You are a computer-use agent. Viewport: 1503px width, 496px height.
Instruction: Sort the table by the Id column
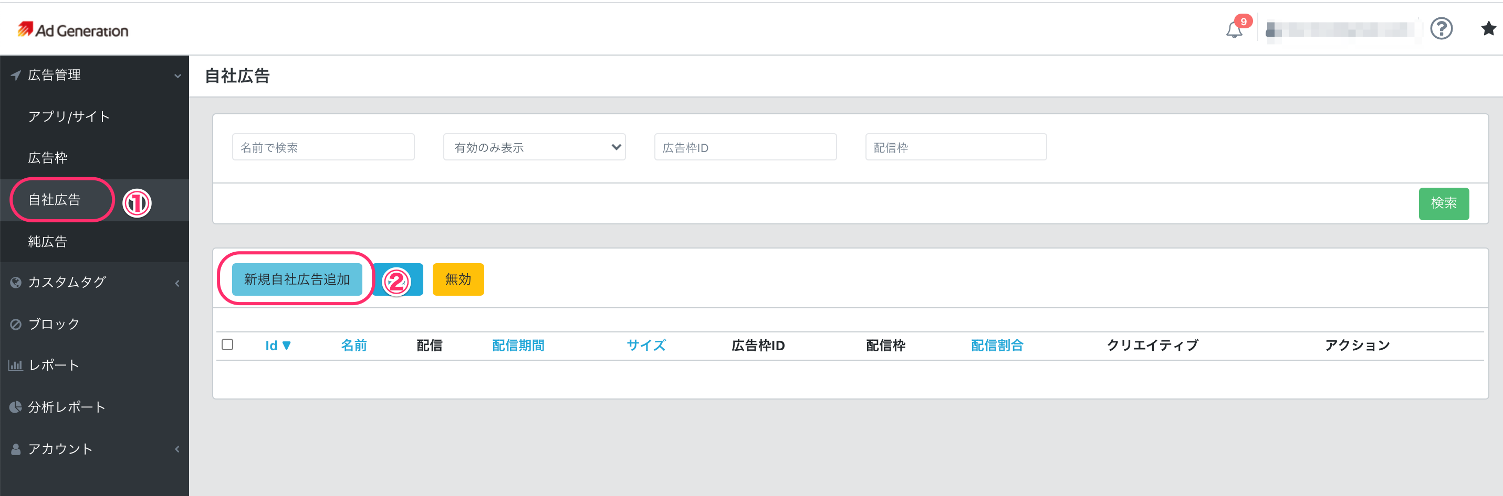pos(278,345)
